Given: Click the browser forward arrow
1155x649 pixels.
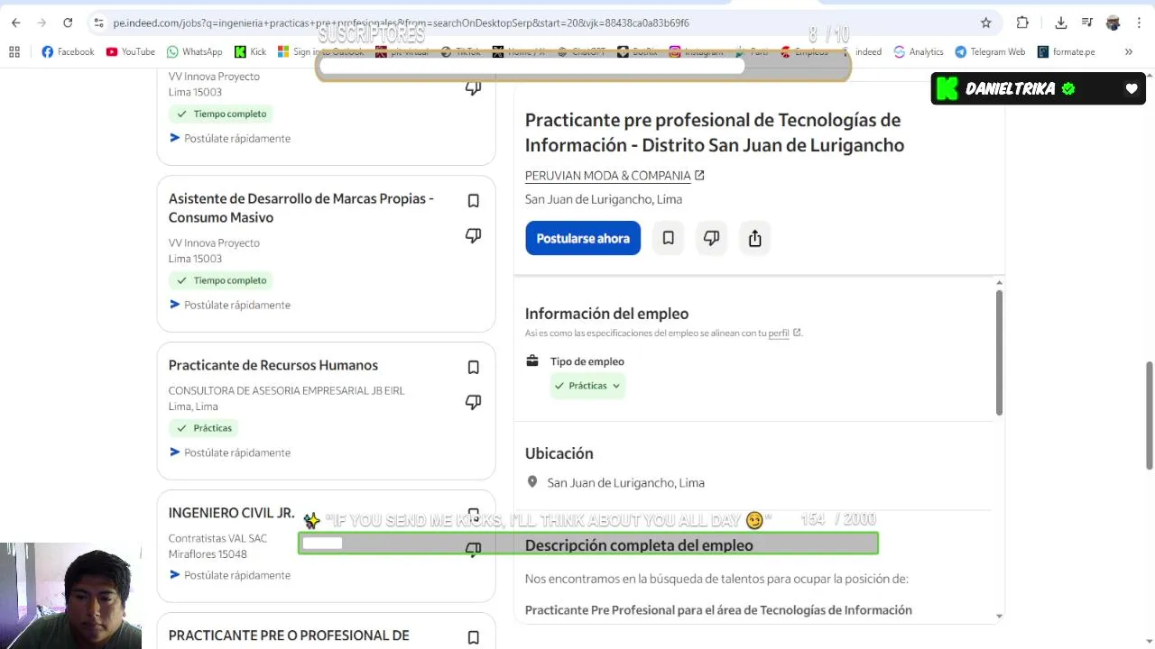Looking at the screenshot, I should pyautogui.click(x=42, y=23).
